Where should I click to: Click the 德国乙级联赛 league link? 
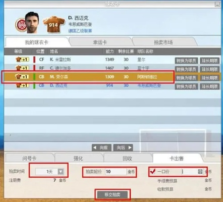tap(80, 31)
